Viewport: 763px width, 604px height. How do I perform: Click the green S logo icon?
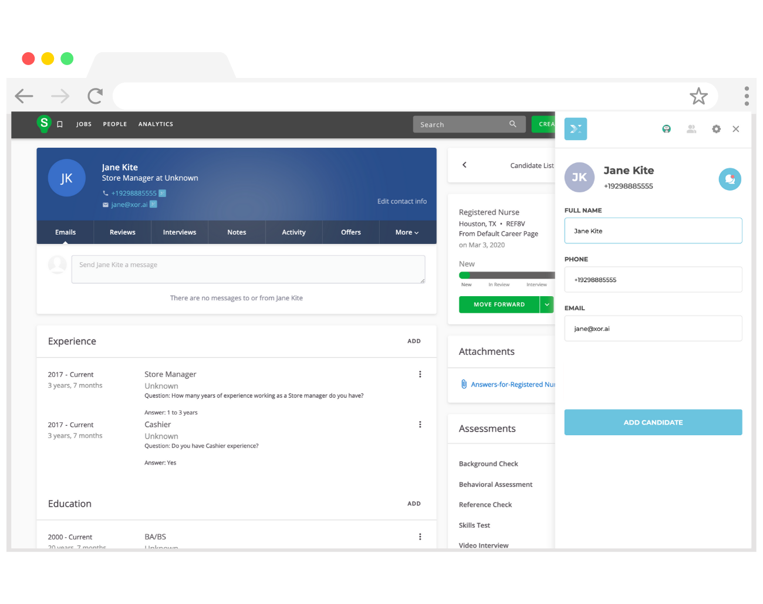pos(44,123)
